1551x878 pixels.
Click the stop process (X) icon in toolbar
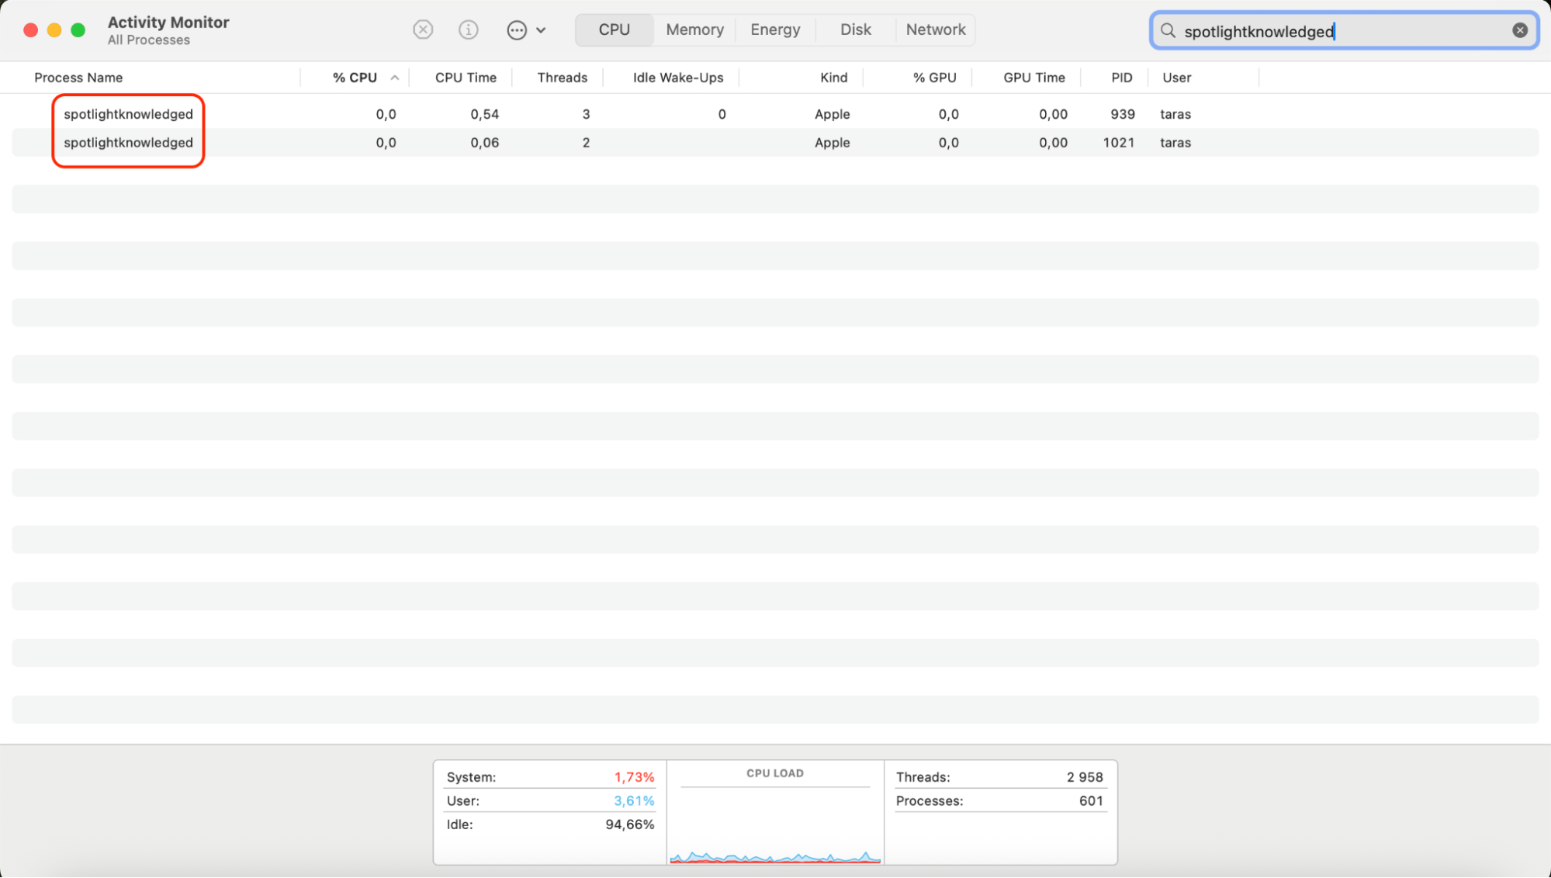coord(423,29)
